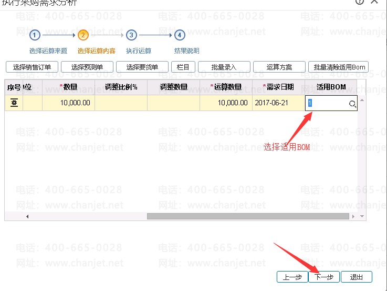The height and width of the screenshot is (291, 387).
Task: Open the 栏目 column settings button
Action: click(x=183, y=67)
